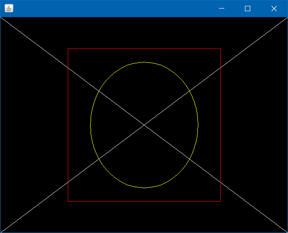Click the Java coffee cup icon
Screen dimensions: 288x233
click(9, 9)
